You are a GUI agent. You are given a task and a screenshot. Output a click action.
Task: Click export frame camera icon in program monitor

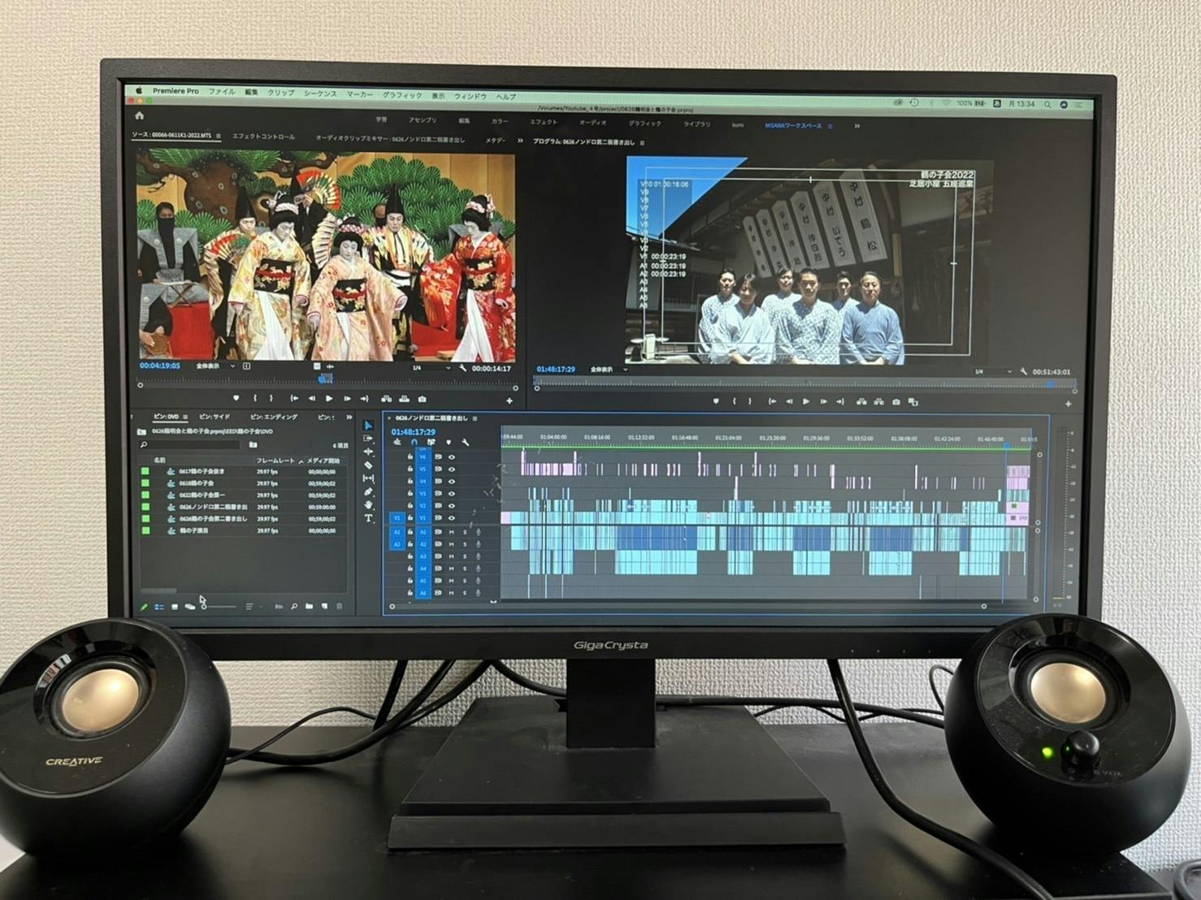pyautogui.click(x=896, y=401)
